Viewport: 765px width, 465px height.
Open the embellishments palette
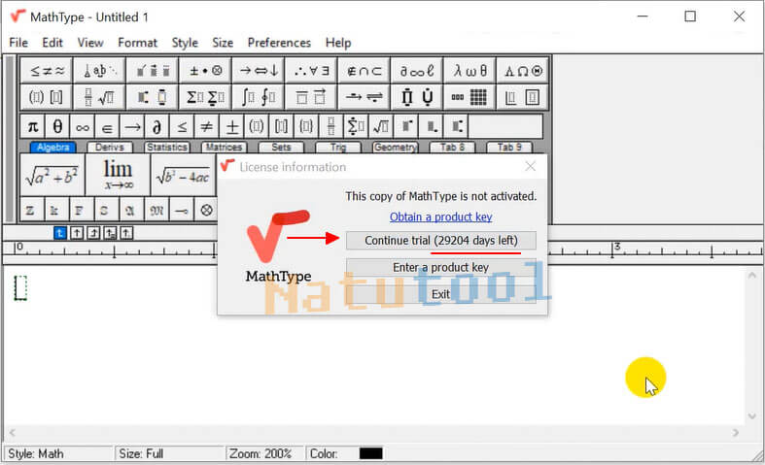[x=153, y=71]
